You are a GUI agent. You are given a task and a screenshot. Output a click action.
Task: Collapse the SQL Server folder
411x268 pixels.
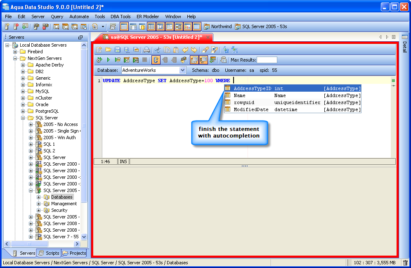(23, 118)
